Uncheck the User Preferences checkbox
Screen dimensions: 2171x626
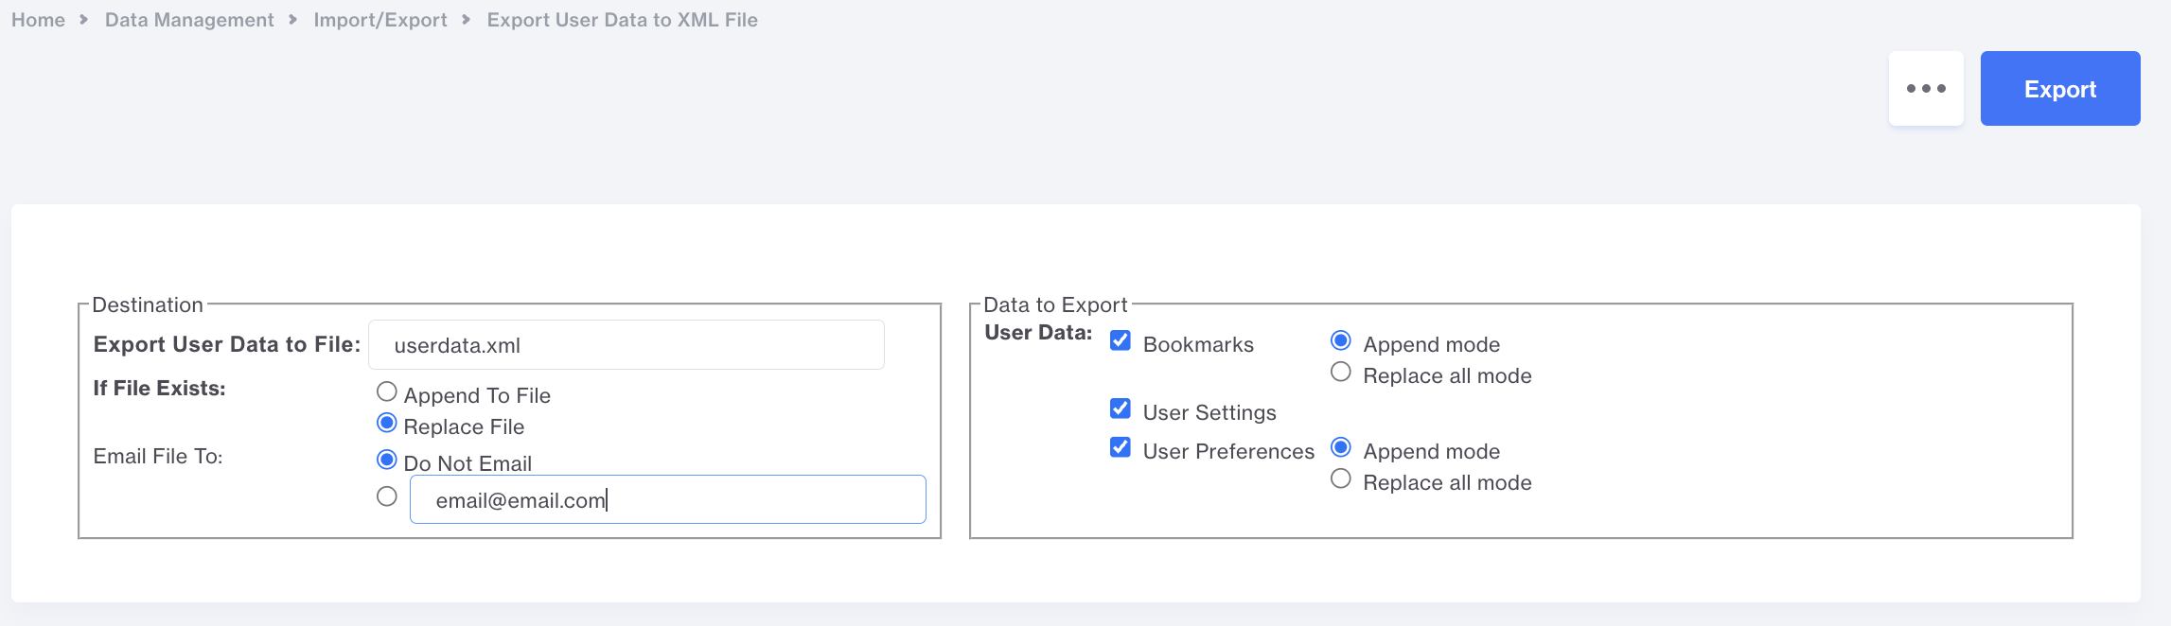click(x=1121, y=447)
